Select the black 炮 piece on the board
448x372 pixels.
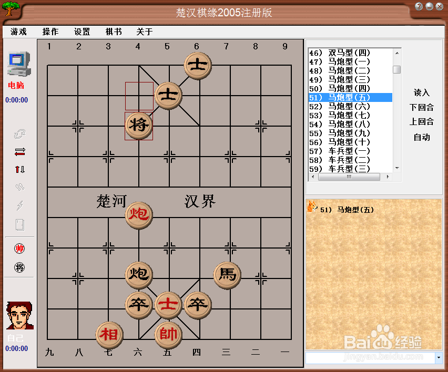point(139,275)
